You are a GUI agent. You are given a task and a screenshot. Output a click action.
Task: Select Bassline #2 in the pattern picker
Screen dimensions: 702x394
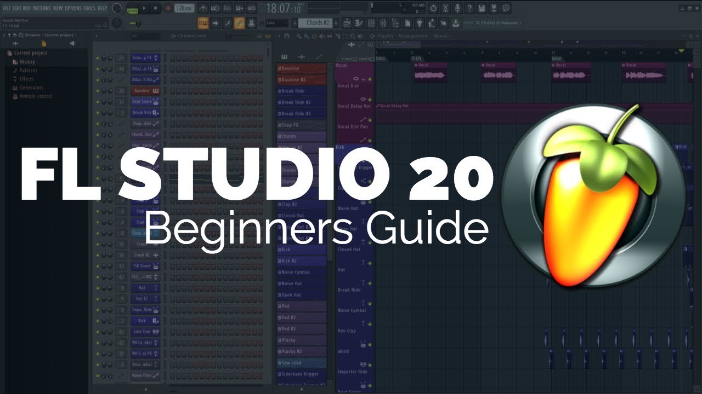(x=302, y=80)
